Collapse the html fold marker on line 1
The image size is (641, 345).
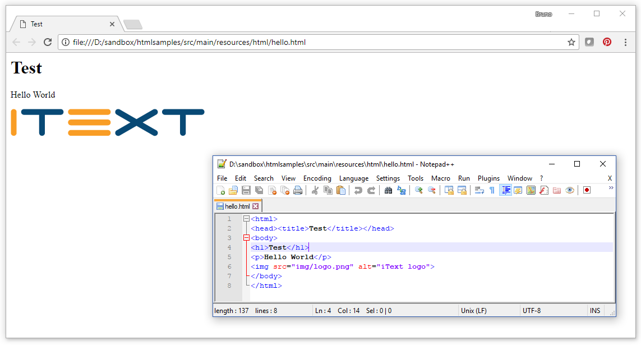(246, 219)
